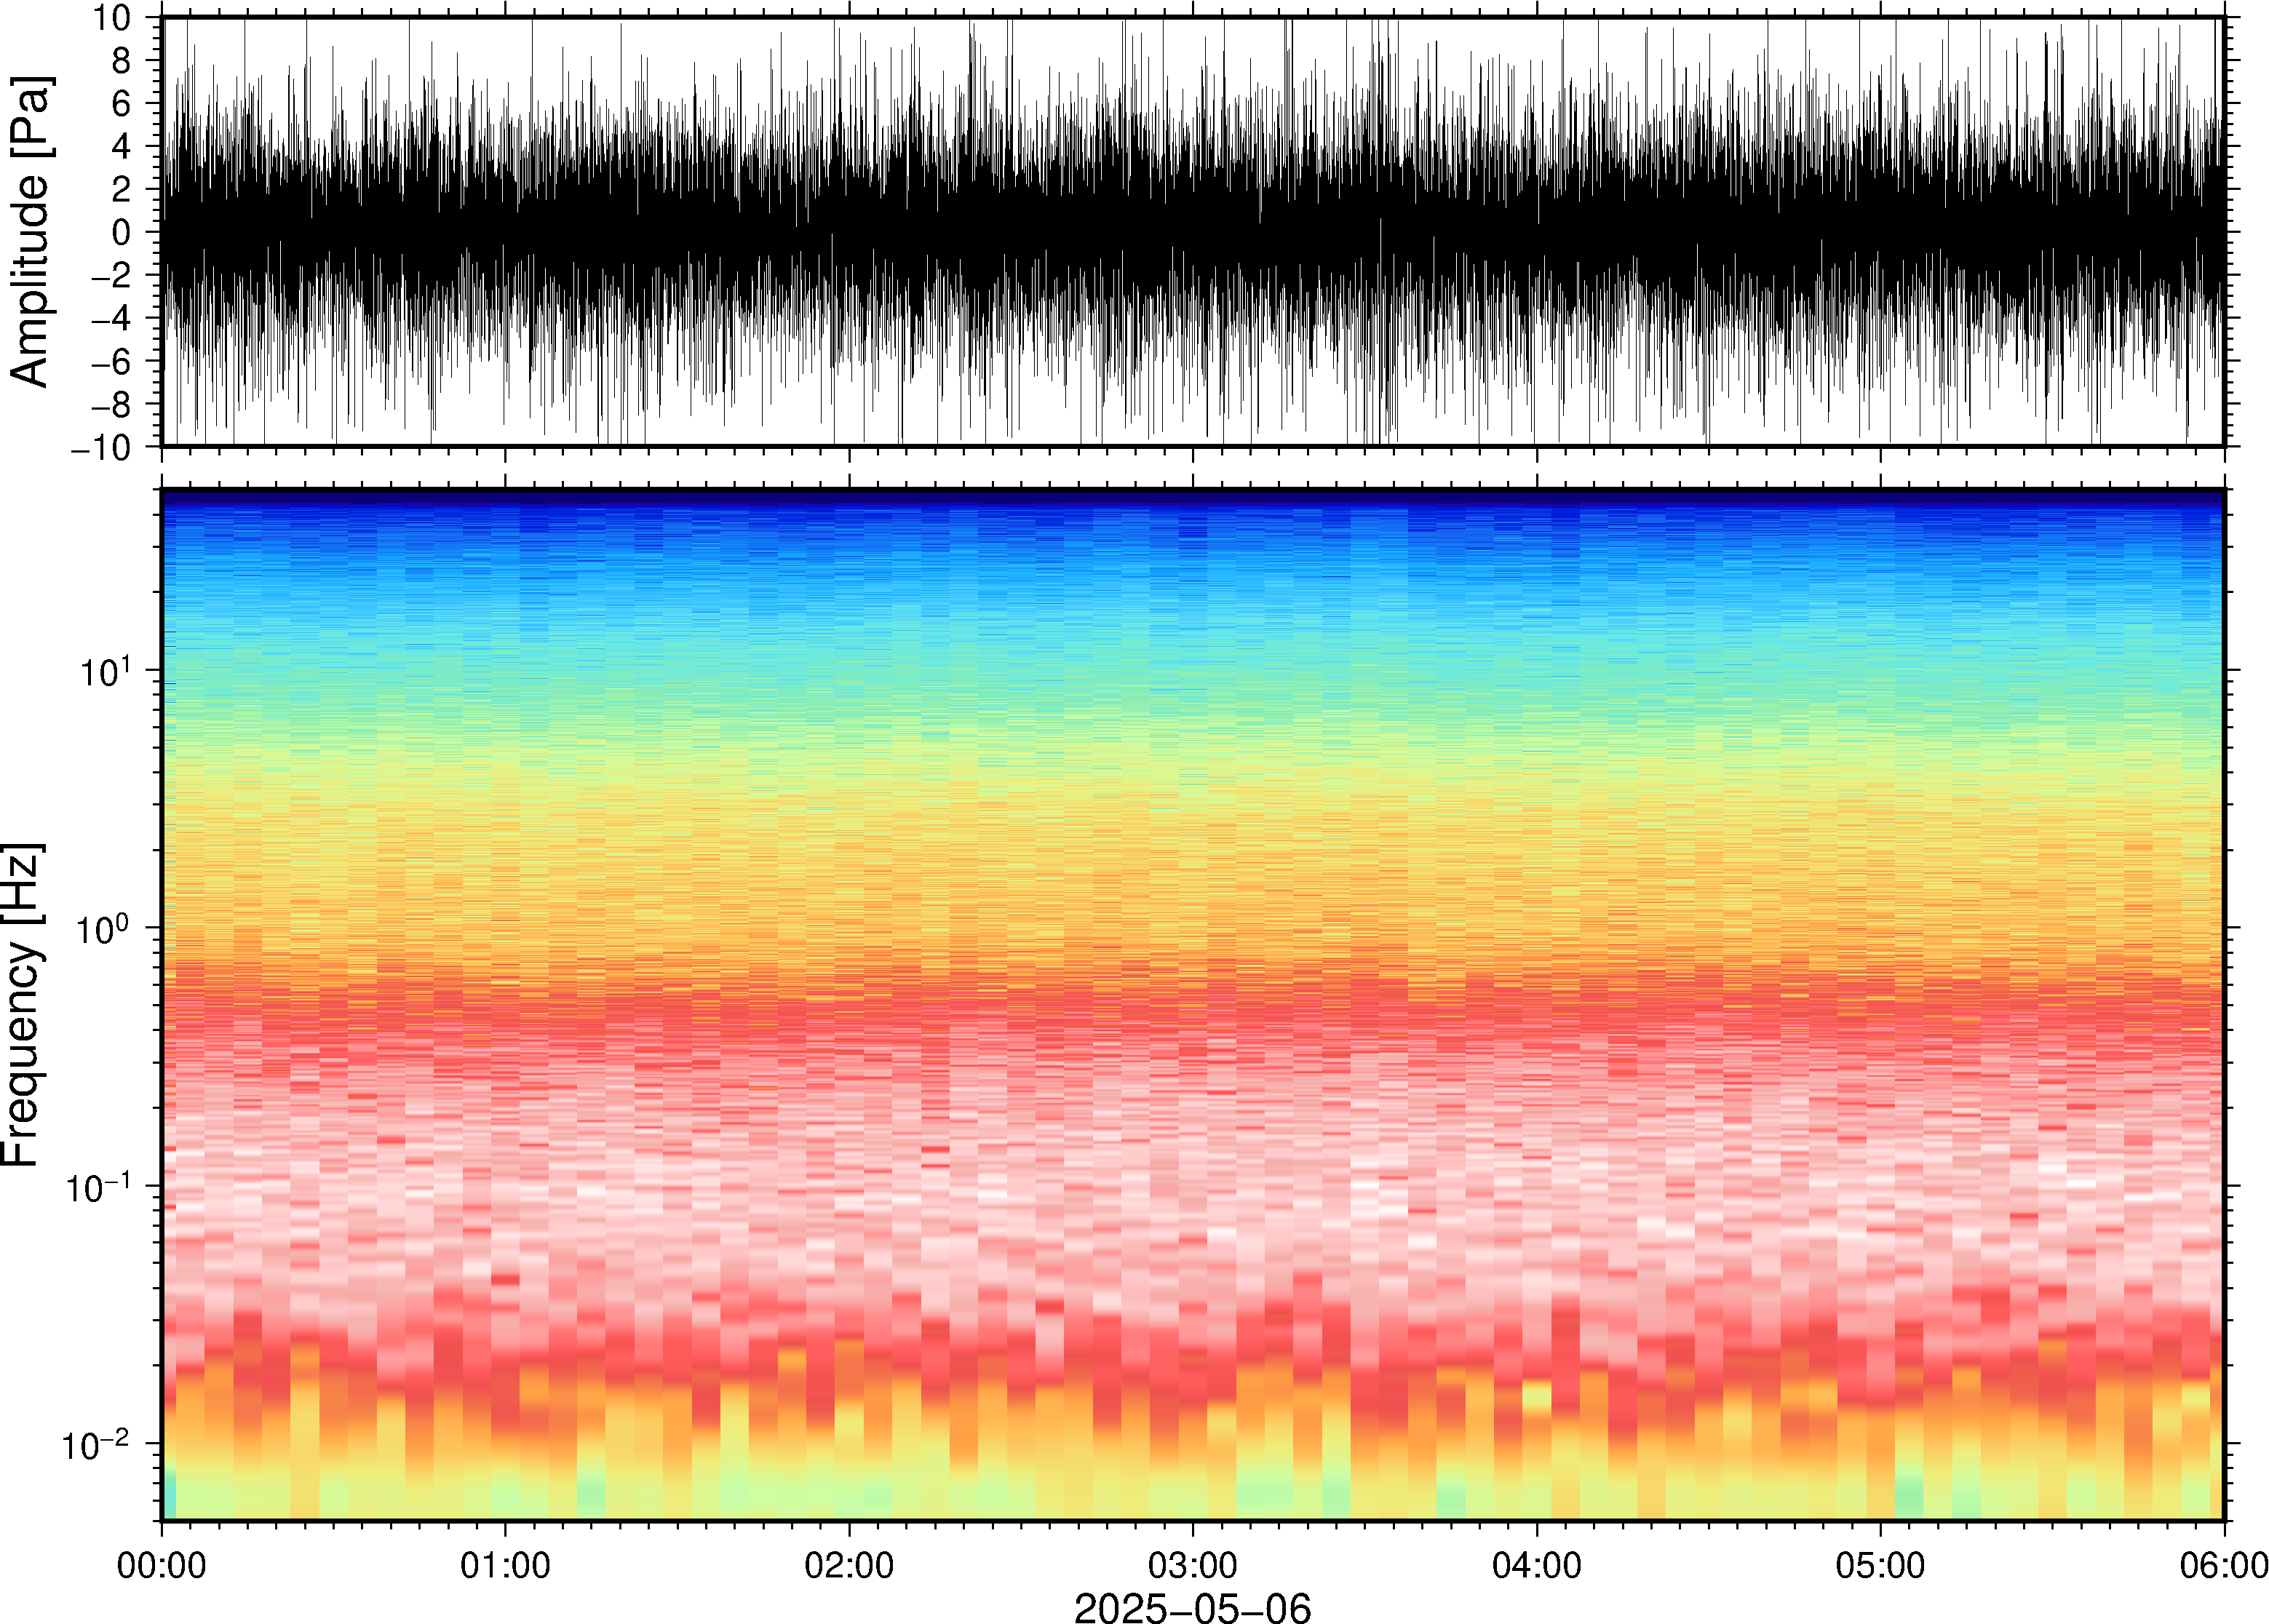Select the 04:00 time tick label
2269x1624 pixels.
tap(1537, 1565)
